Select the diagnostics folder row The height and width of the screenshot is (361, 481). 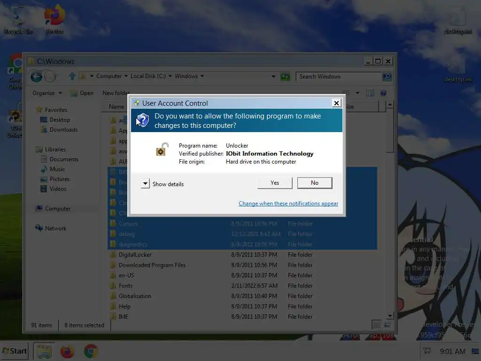[242, 244]
